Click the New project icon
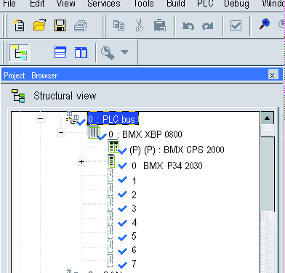This screenshot has height=273, width=285. point(19,25)
